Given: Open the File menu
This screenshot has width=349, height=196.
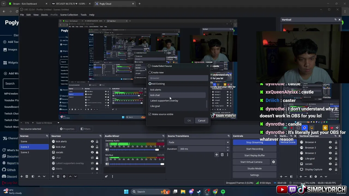Looking at the screenshot, I should pos(22,15).
